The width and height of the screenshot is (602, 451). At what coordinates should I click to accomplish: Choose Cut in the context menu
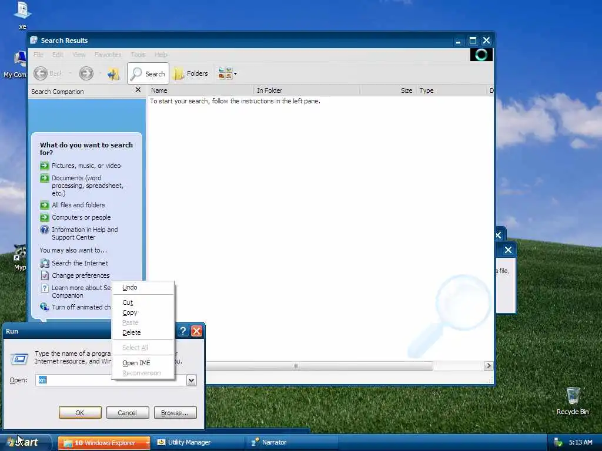pyautogui.click(x=143, y=302)
